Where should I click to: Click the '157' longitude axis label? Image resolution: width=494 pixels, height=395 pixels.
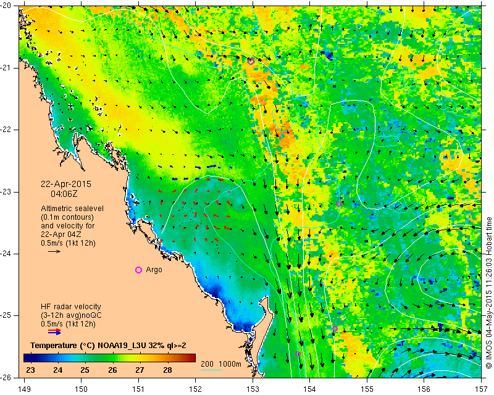pos(481,389)
